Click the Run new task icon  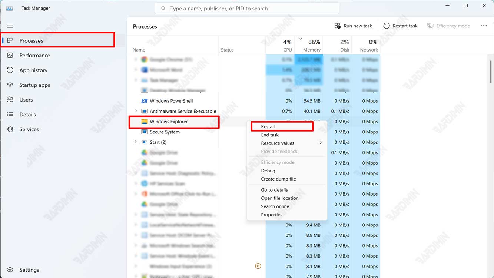point(338,26)
